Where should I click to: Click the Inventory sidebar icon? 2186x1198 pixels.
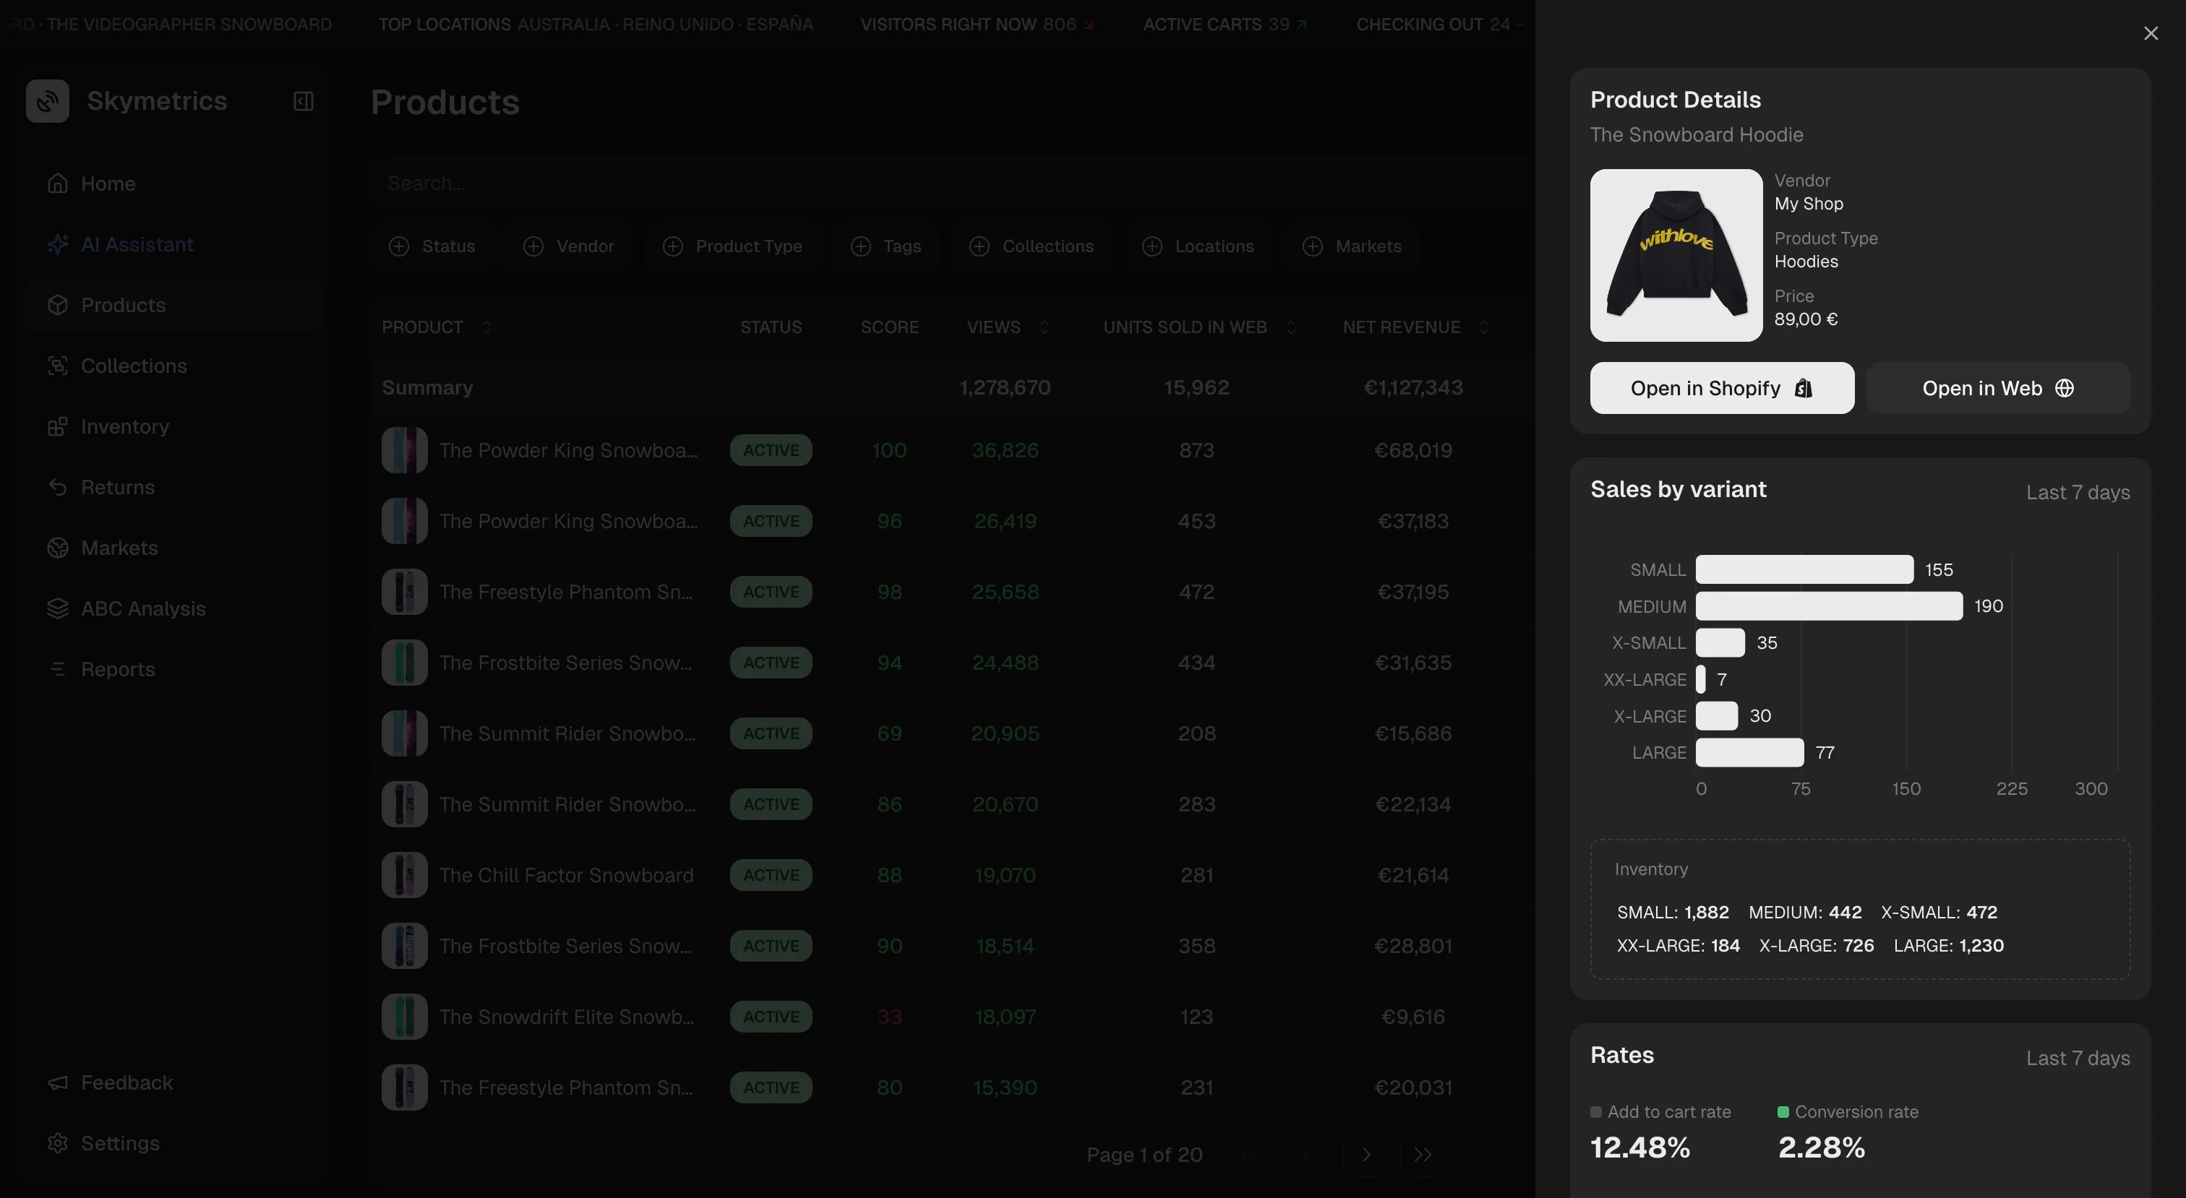(x=58, y=427)
